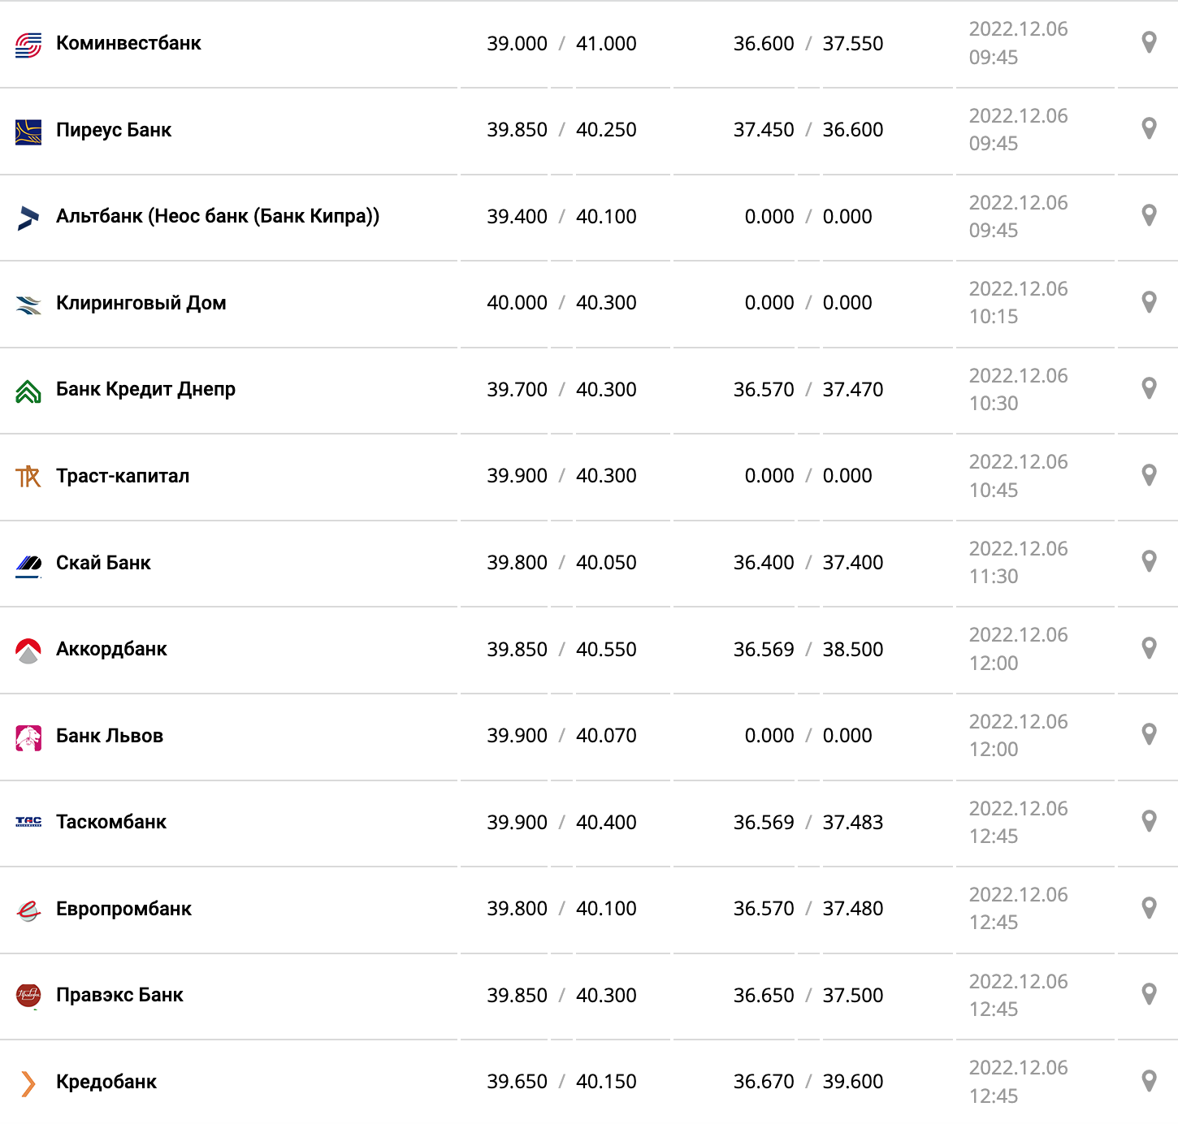Click Скай Банк update date 2022.12.06 11:30
Screen dimensions: 1178x1124
click(x=1018, y=563)
